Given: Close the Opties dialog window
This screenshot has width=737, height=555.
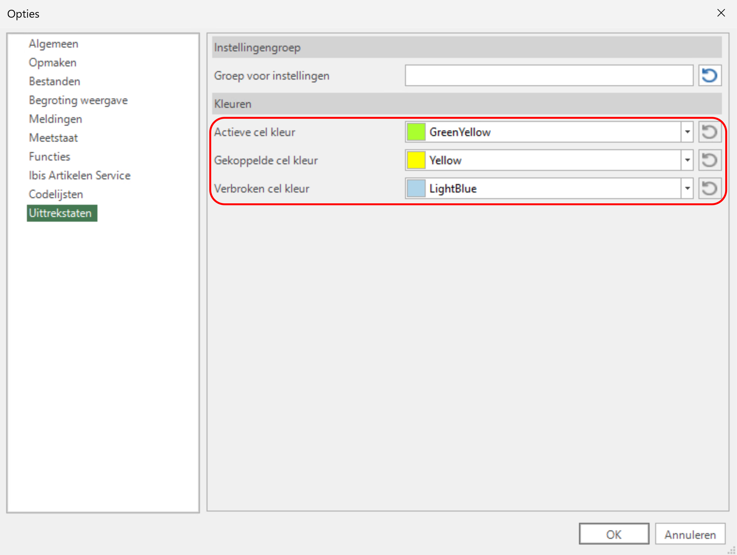Looking at the screenshot, I should click(721, 13).
